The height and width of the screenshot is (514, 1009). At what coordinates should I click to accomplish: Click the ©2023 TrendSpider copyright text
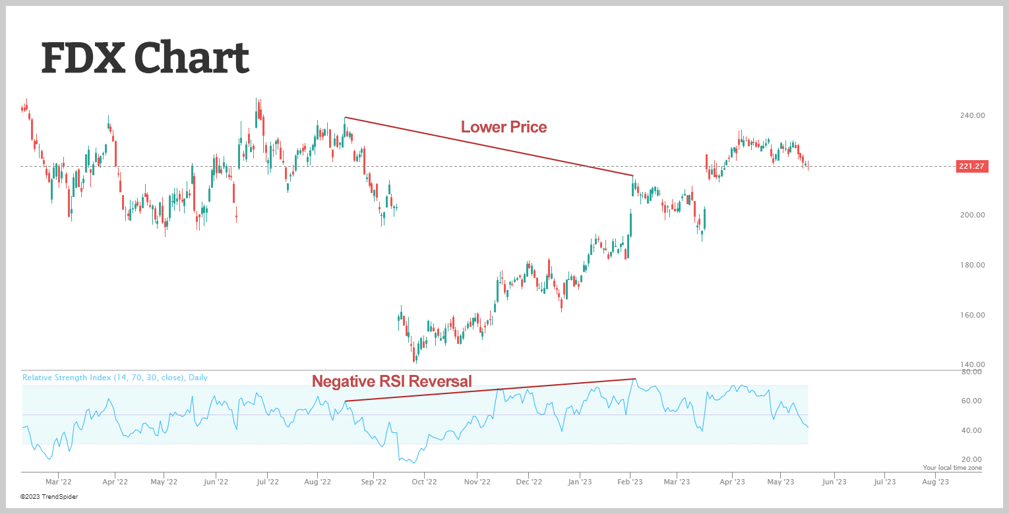point(49,496)
